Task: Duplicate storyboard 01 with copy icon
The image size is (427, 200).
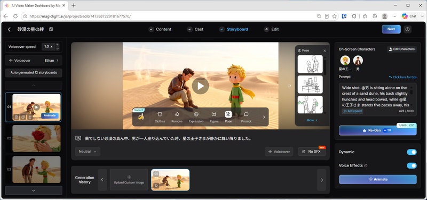Action: 23,117
